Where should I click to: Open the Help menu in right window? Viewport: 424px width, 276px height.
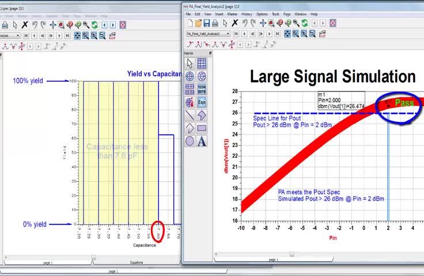tap(313, 14)
